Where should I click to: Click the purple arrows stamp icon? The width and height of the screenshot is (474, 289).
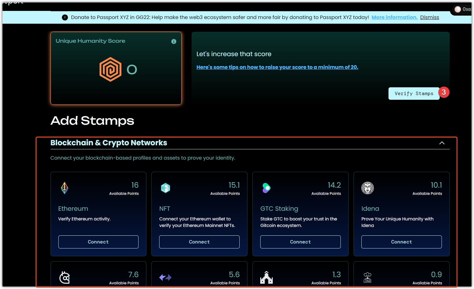[x=165, y=277]
